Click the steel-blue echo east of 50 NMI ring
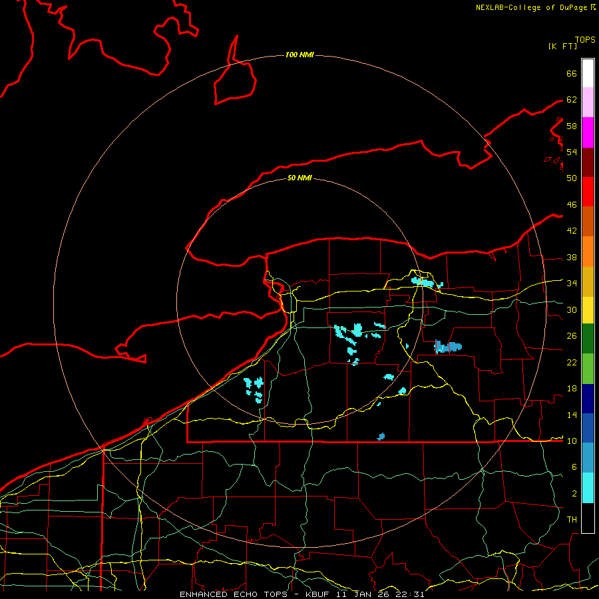This screenshot has width=599, height=599. click(x=448, y=347)
